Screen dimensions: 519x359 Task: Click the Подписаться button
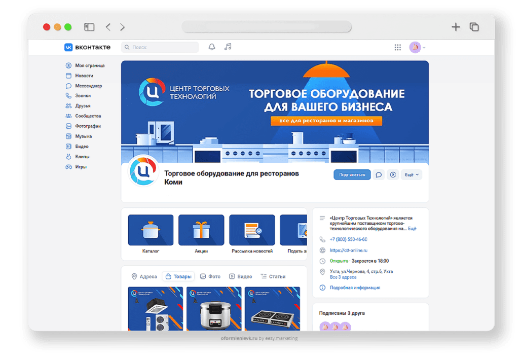(352, 174)
